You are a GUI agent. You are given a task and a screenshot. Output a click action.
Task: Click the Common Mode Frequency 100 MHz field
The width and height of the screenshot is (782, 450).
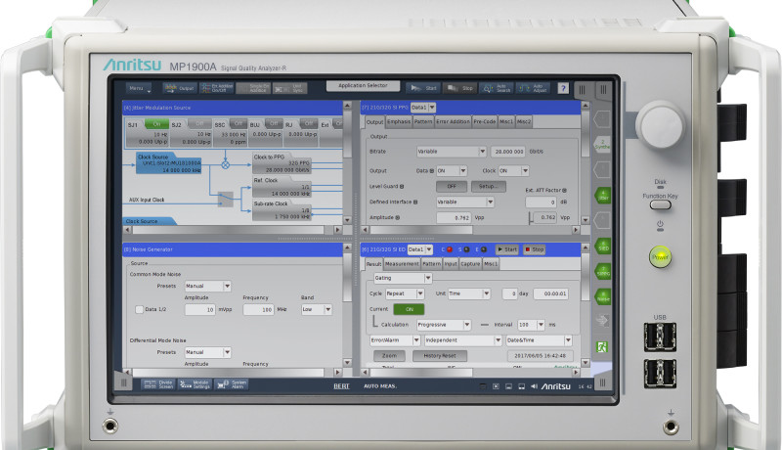coord(258,309)
